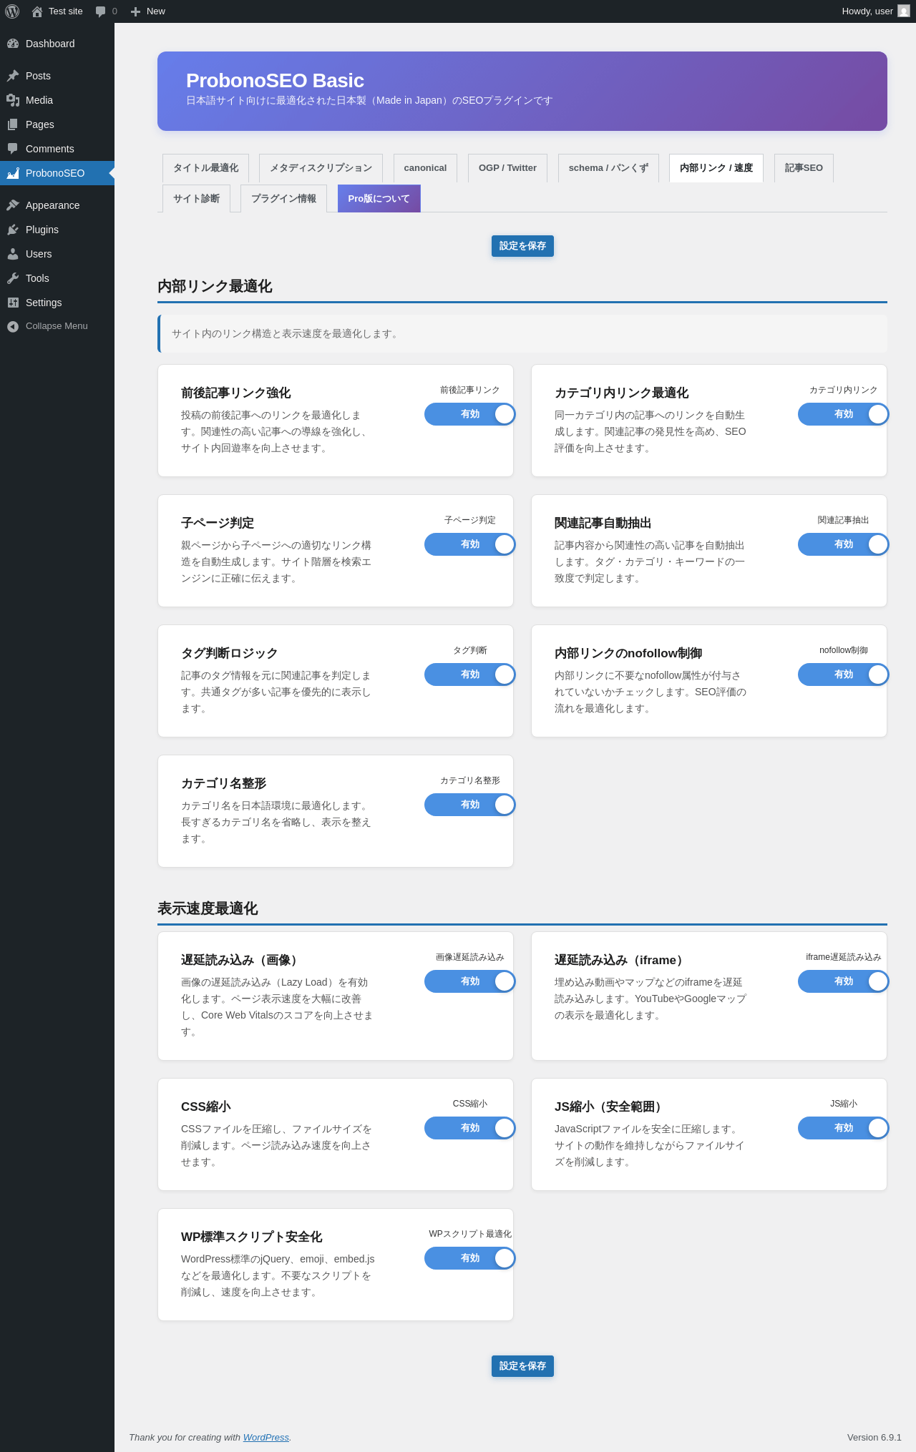This screenshot has width=916, height=1452.
Task: Disable the 子ページ判定 switch
Action: [x=469, y=544]
